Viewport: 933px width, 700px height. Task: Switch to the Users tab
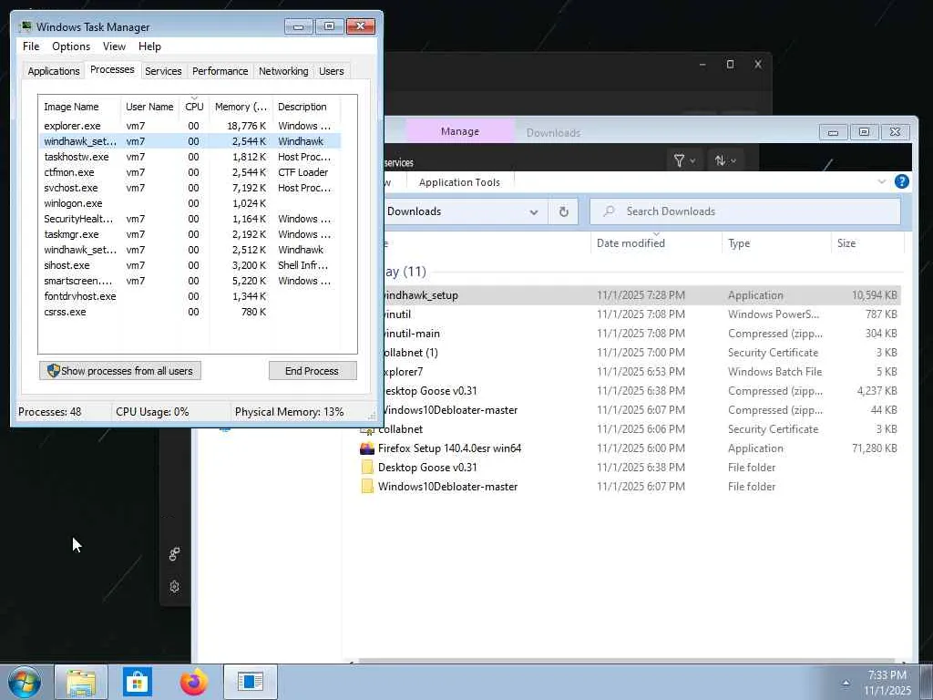331,71
